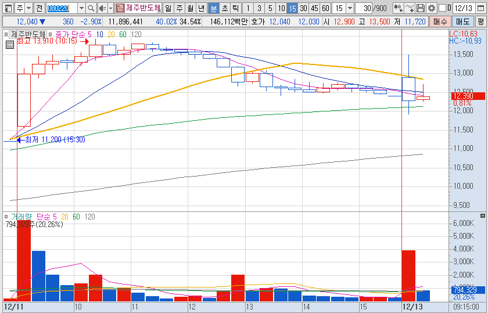
Task: Select the 5 minute interval
Action: (270, 8)
